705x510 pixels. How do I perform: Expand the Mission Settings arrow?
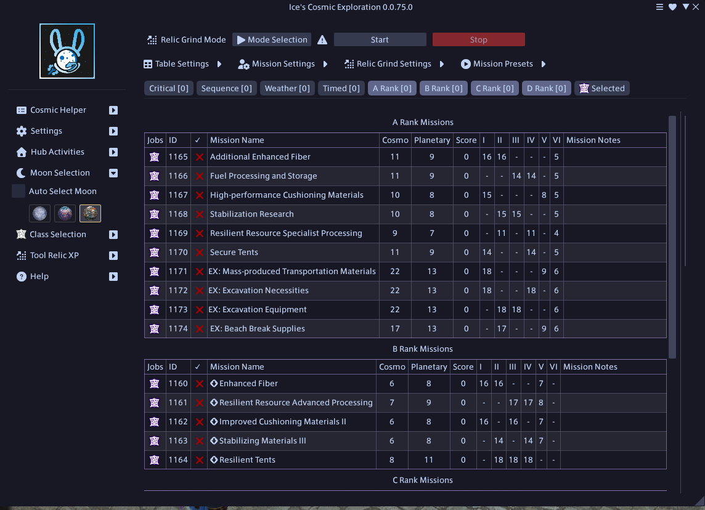325,64
